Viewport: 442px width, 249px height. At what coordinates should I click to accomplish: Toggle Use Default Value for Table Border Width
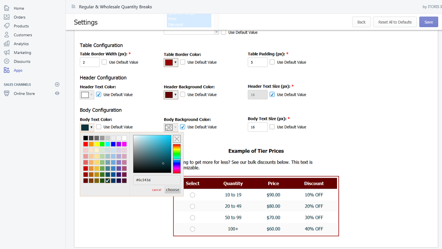[x=104, y=62]
